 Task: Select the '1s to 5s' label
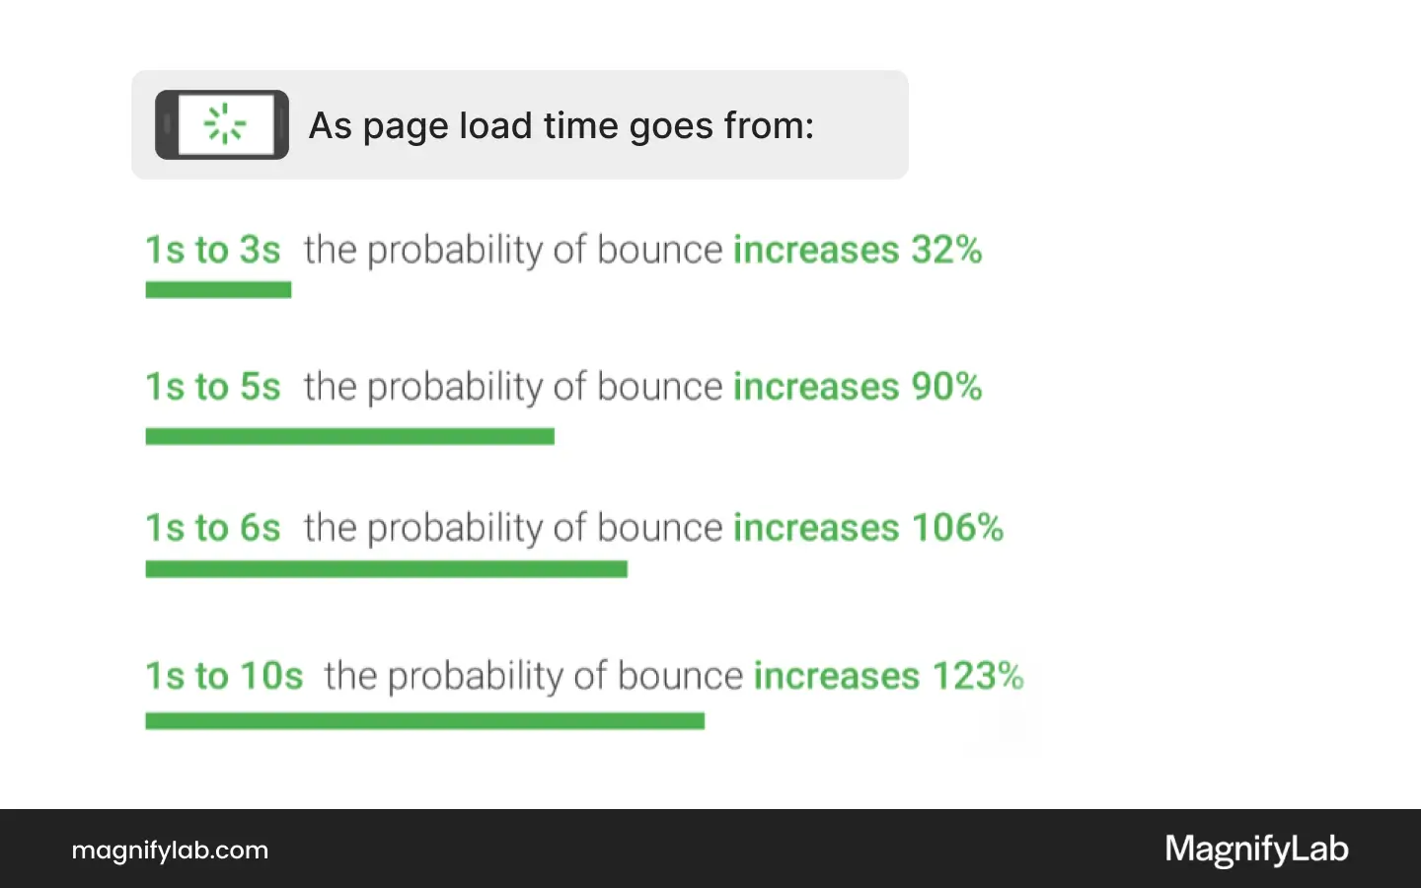pyautogui.click(x=213, y=387)
